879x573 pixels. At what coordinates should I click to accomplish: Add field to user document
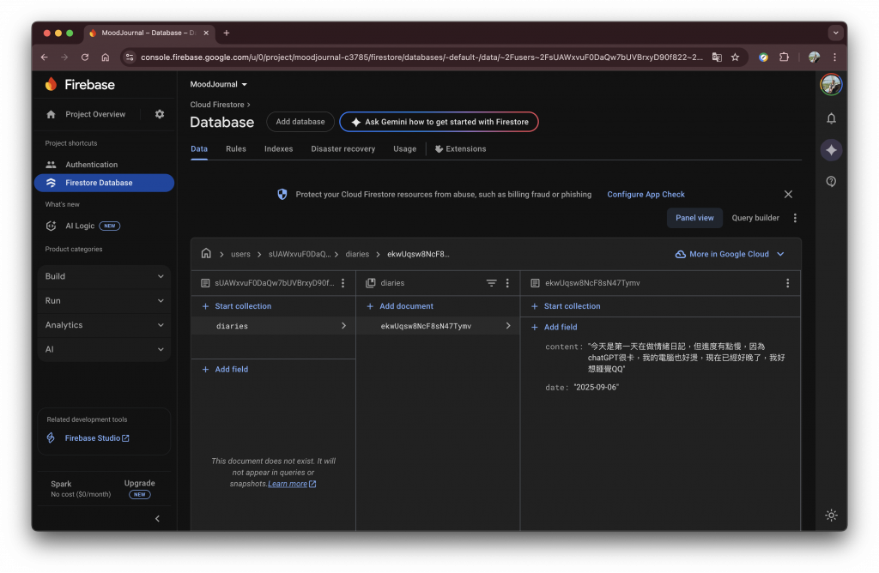point(225,370)
